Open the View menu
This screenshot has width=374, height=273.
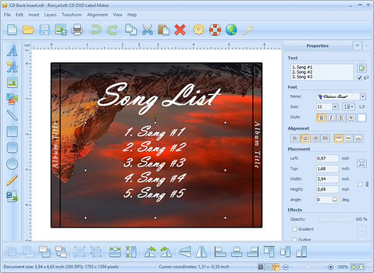[118, 15]
